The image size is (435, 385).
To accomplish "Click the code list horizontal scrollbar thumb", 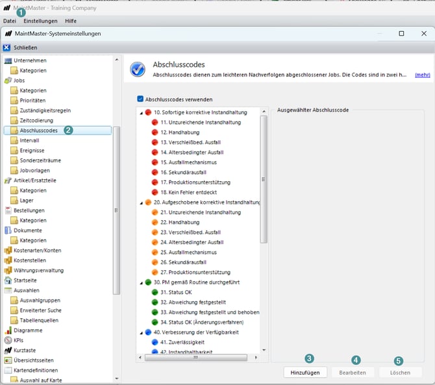I will [x=196, y=358].
